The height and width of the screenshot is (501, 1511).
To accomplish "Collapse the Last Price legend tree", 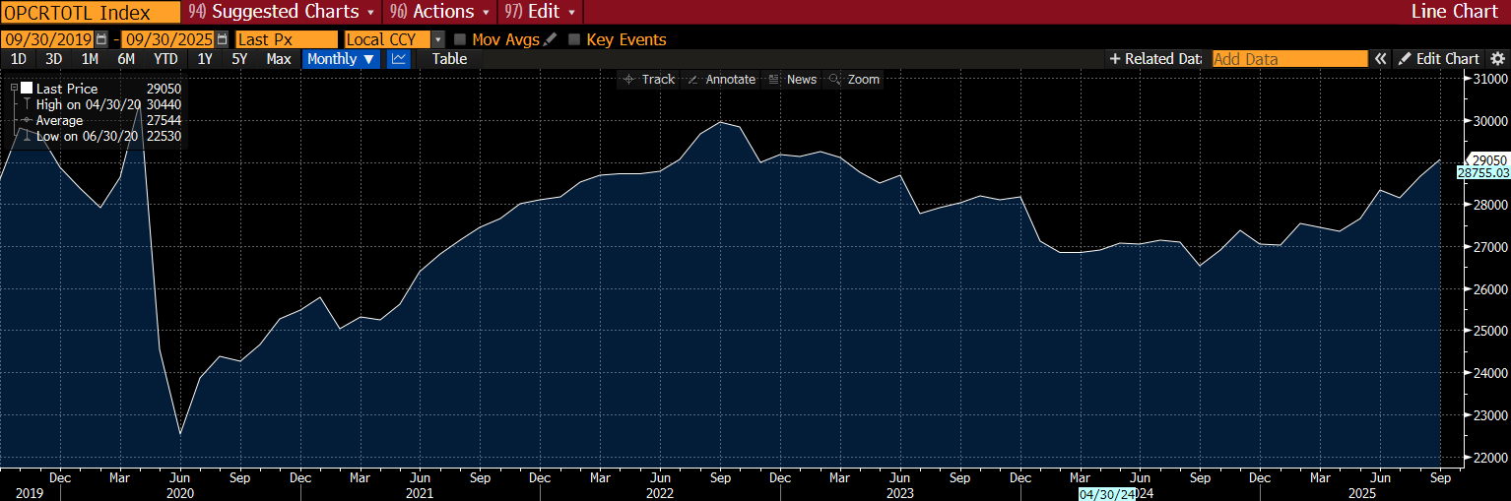I will 14,88.
